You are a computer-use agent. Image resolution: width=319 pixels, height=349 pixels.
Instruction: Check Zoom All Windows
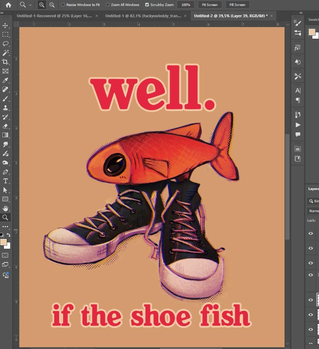[108, 5]
